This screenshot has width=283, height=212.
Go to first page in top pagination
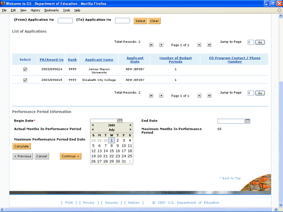pos(151,45)
